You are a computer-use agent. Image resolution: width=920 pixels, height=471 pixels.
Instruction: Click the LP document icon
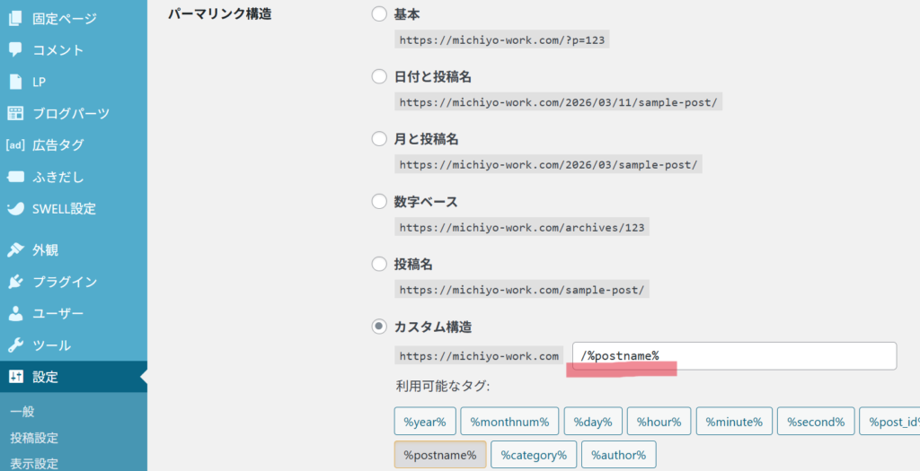(15, 82)
